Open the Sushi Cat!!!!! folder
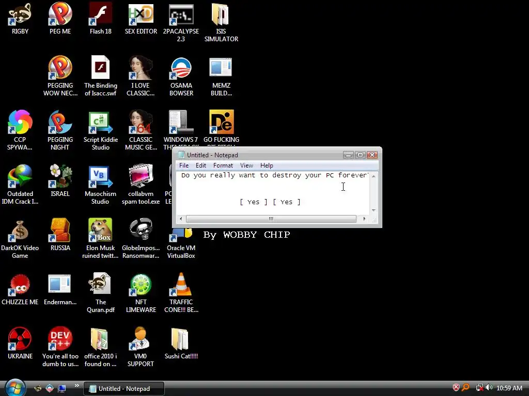The height and width of the screenshot is (396, 529). coord(181,343)
